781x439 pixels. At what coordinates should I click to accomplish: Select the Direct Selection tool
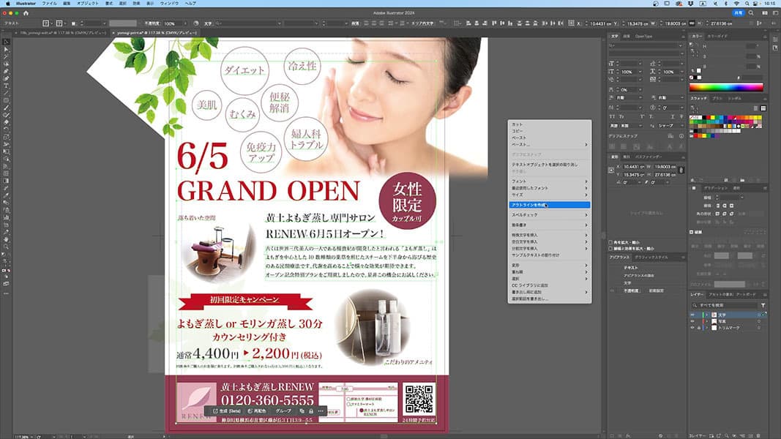6,50
